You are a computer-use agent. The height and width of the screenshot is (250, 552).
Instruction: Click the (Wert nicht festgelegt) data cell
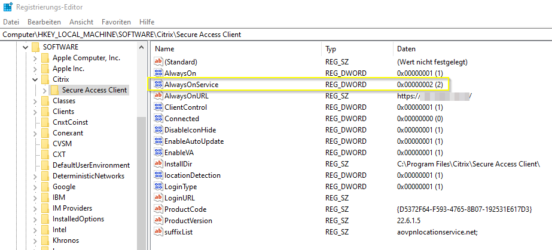coord(432,62)
